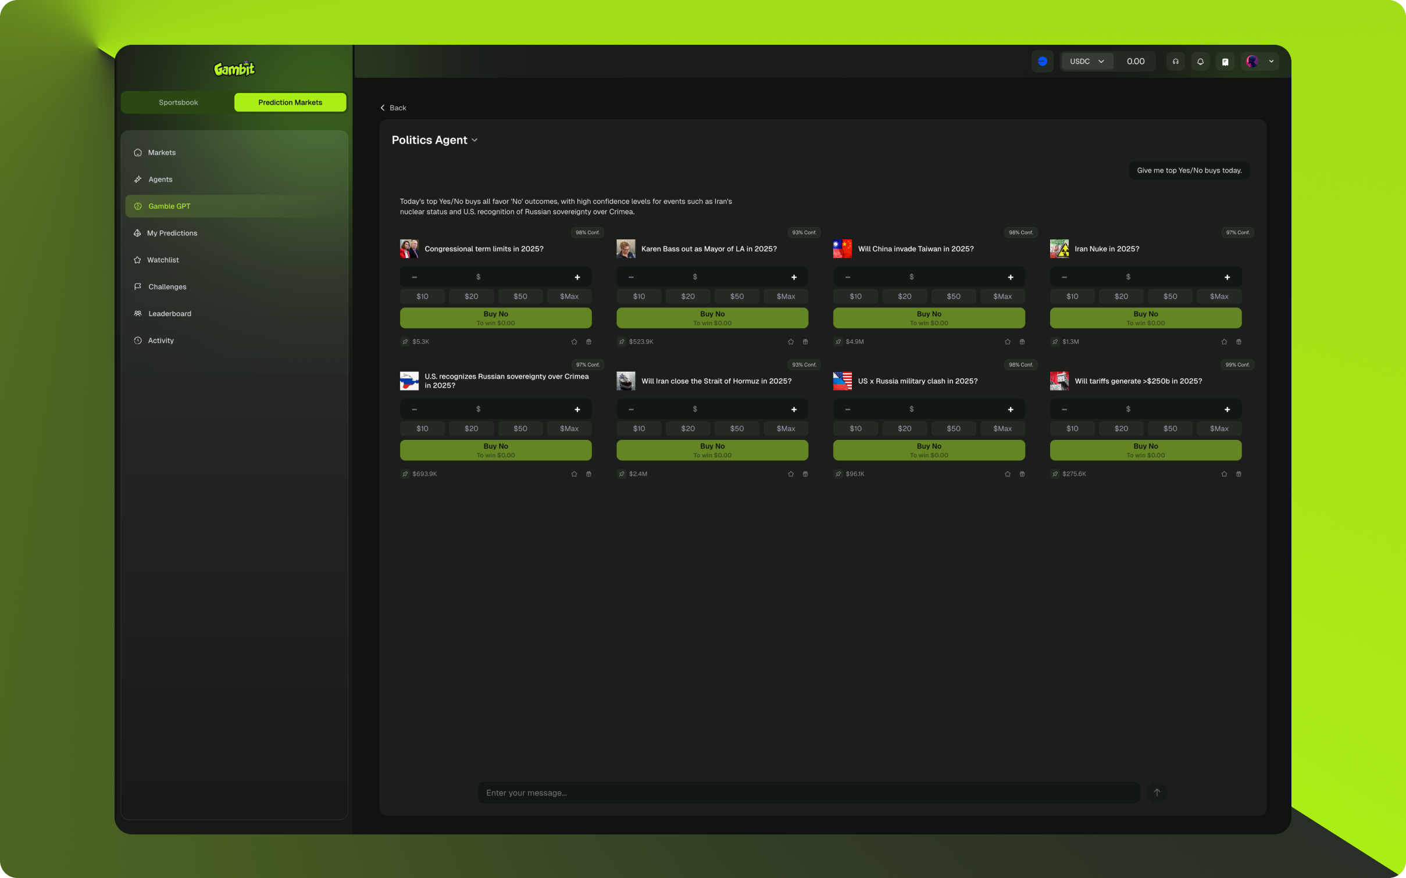
Task: Star the Crimea sovereignty market
Action: [574, 474]
